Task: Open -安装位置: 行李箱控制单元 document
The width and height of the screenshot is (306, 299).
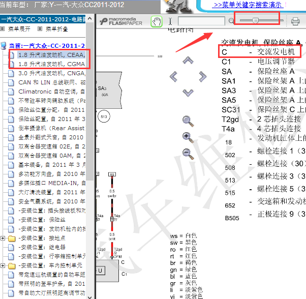Action: [x=52, y=256]
